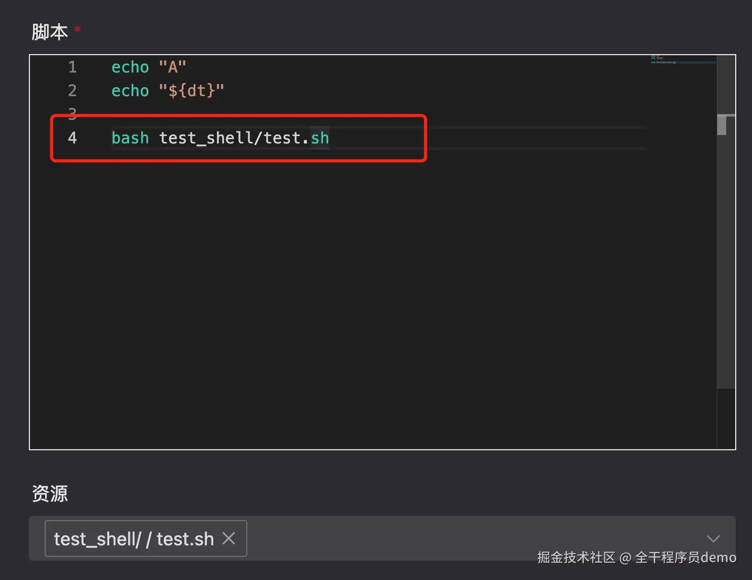Remove the test.sh resource tag
The width and height of the screenshot is (752, 580).
click(x=228, y=538)
